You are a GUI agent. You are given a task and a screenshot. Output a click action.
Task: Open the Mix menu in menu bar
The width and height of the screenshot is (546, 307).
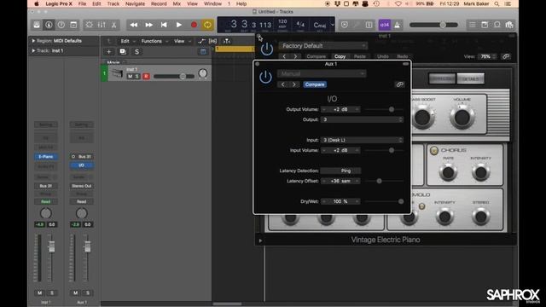[x=177, y=3]
